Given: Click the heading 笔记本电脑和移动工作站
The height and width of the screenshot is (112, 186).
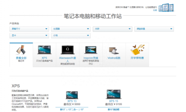Looking at the screenshot, I should pyautogui.click(x=93, y=16).
